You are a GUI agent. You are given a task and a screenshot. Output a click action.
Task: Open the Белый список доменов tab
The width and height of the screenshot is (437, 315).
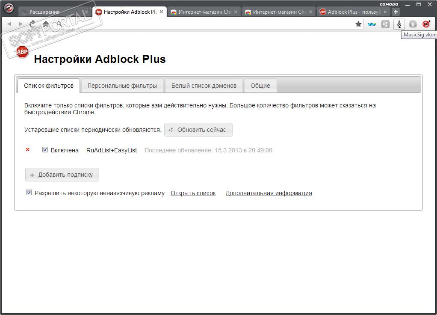click(204, 86)
